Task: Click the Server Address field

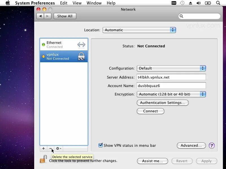Action: (171, 77)
